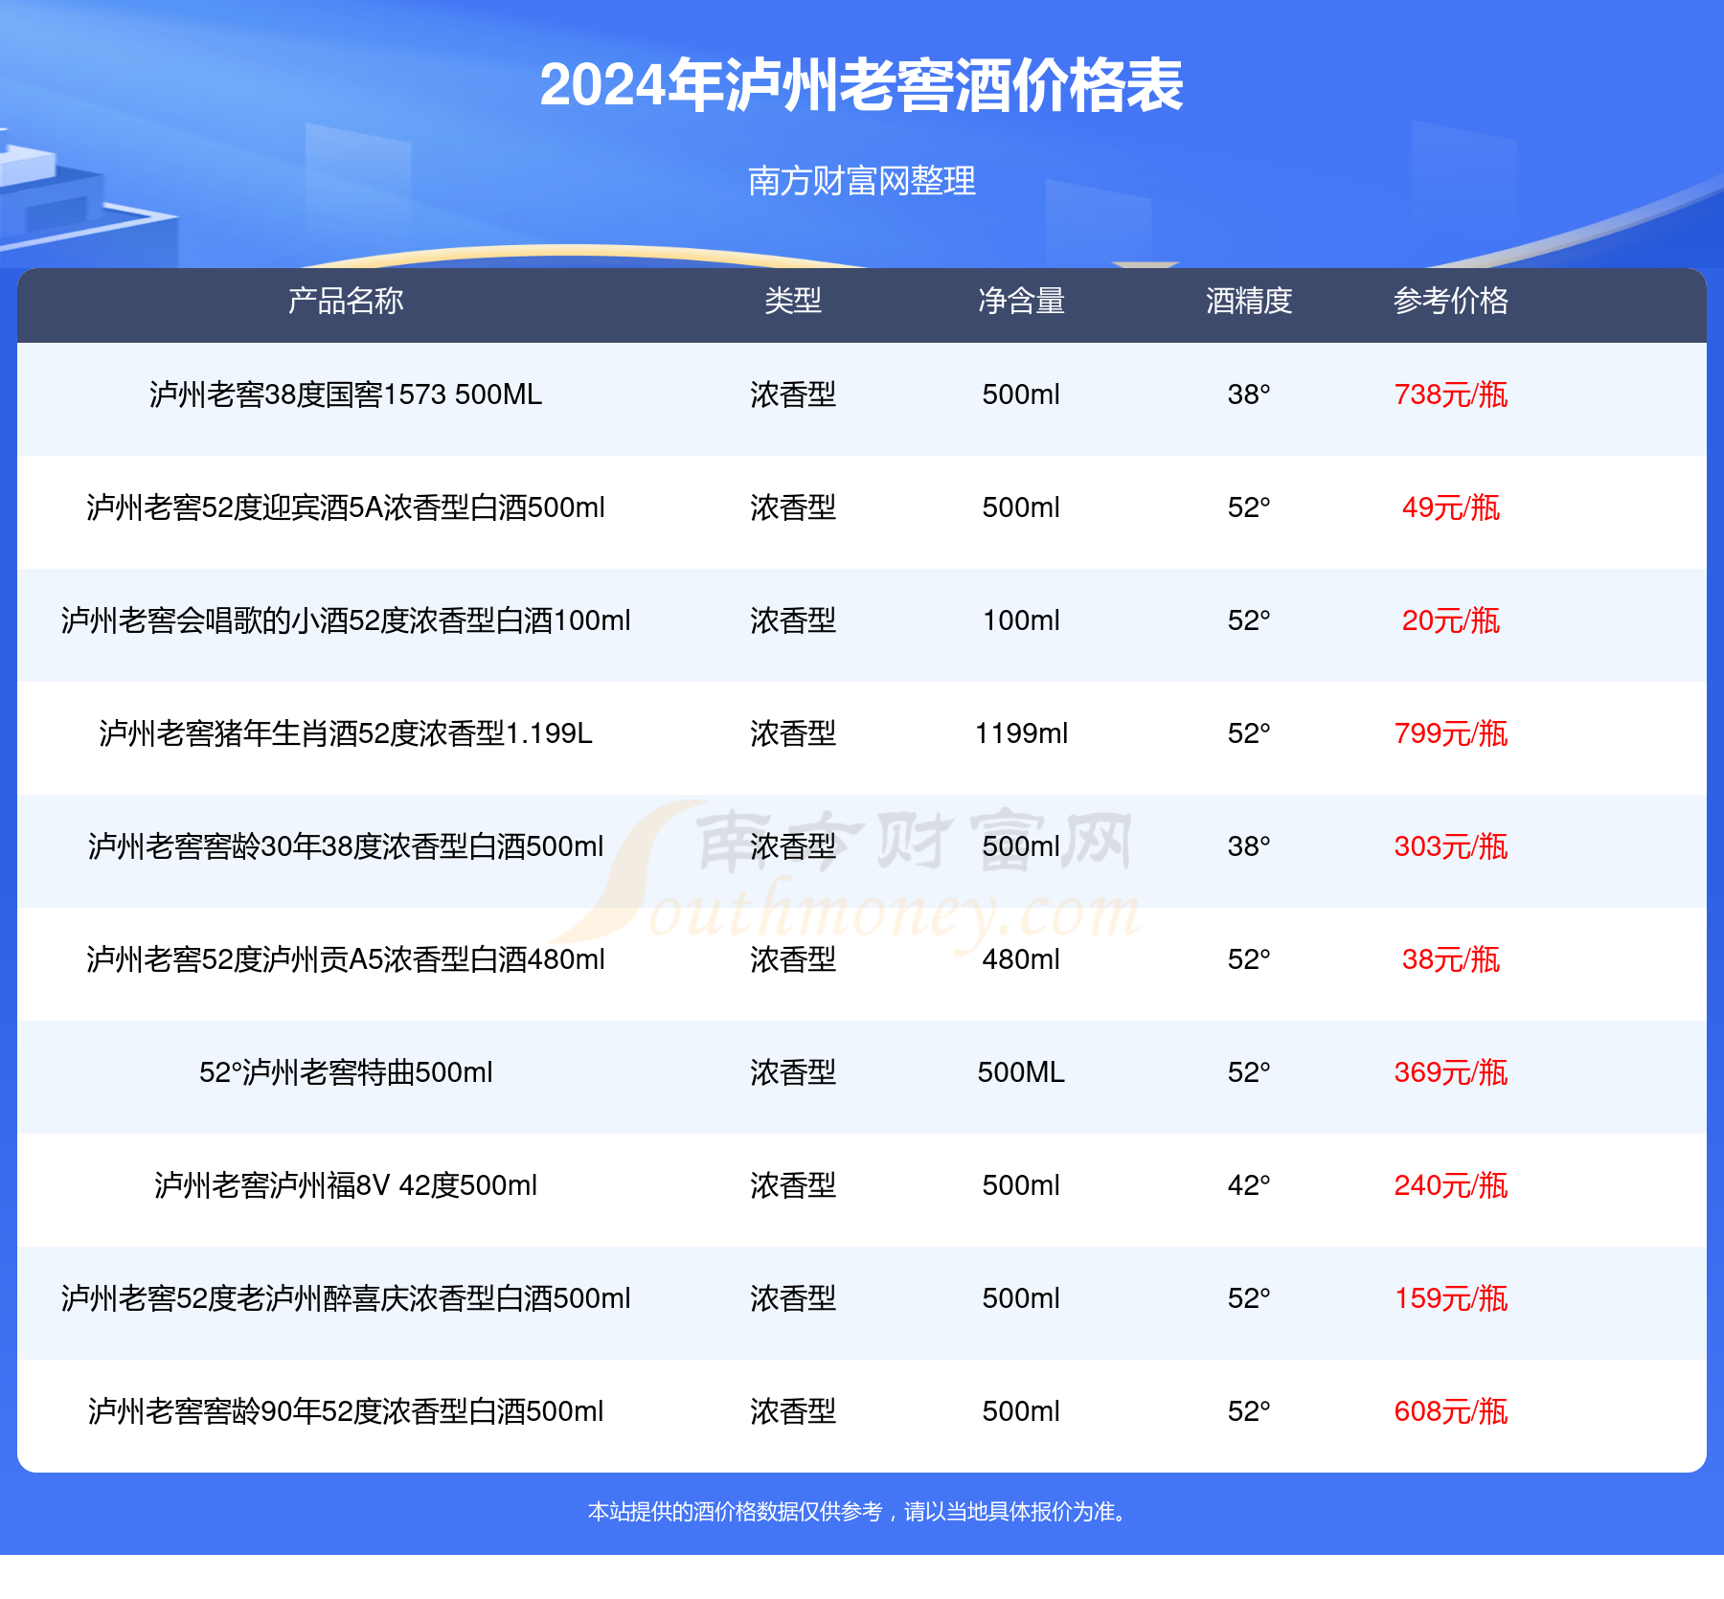Click the 产品名称 column header

point(346,301)
